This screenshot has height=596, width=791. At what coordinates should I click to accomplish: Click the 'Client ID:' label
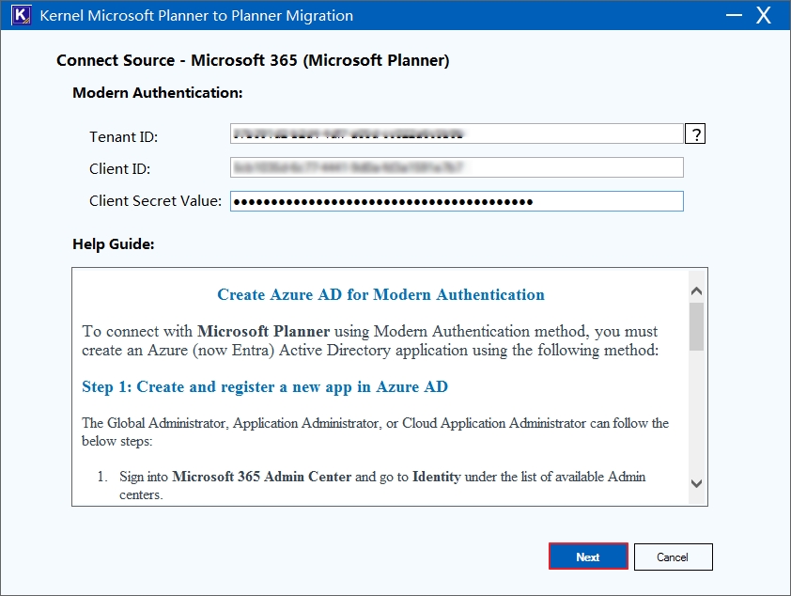(x=120, y=168)
